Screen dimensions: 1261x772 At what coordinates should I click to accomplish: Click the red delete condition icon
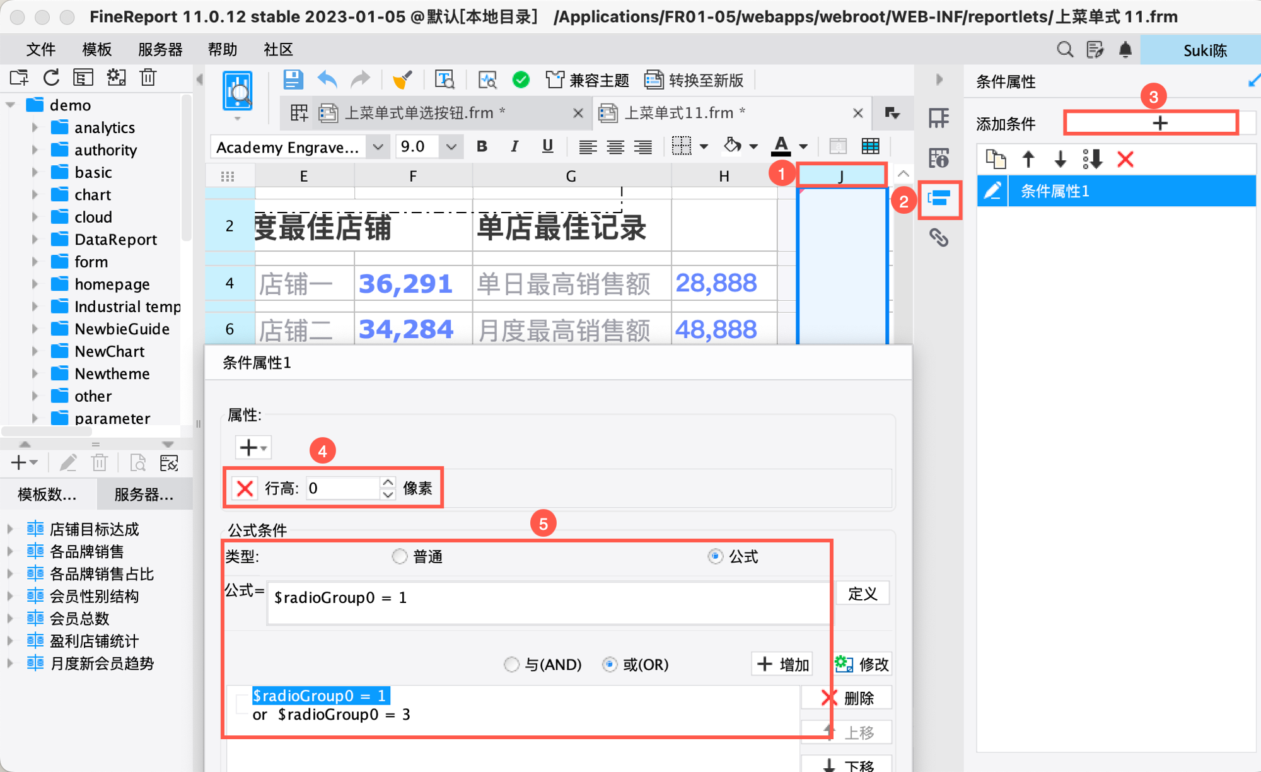pos(1125,159)
